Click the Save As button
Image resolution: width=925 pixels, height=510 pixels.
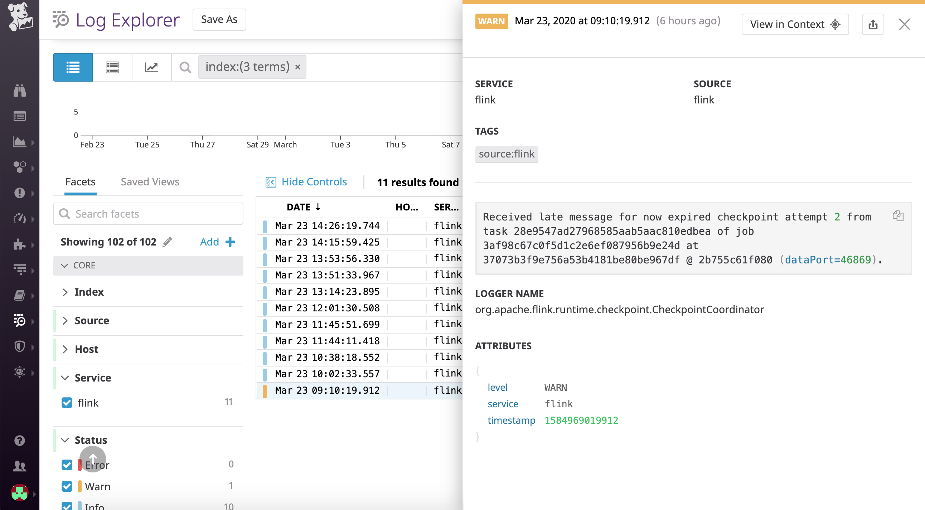pyautogui.click(x=219, y=20)
